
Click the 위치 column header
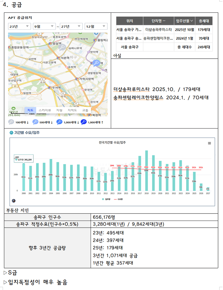click(129, 21)
